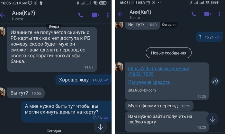
Task: Tap the voice call icon in left chat
Action: pyautogui.click(x=80, y=15)
